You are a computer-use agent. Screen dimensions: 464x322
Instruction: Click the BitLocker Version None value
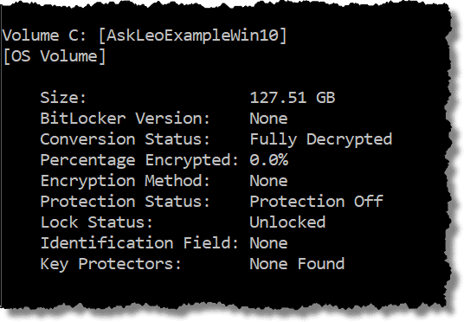pyautogui.click(x=268, y=119)
